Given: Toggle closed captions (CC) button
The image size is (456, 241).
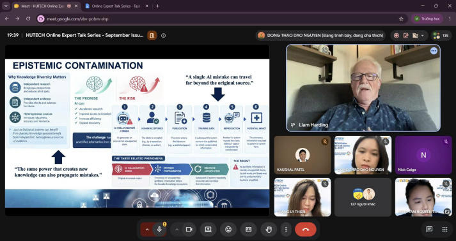Looking at the screenshot, I should [x=248, y=230].
